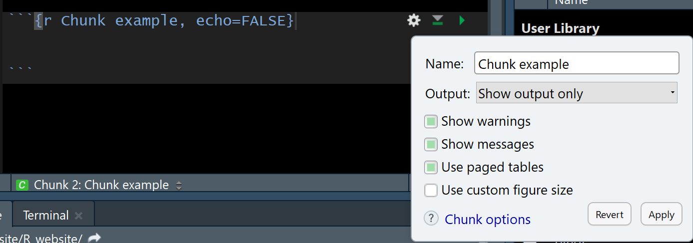This screenshot has width=693, height=243.
Task: Enable Use custom figure size
Action: coord(431,190)
